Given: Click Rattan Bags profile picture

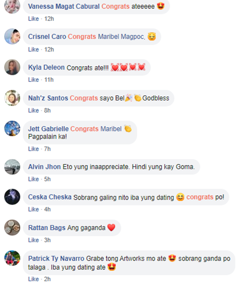Looking at the screenshot, I should (12, 227).
